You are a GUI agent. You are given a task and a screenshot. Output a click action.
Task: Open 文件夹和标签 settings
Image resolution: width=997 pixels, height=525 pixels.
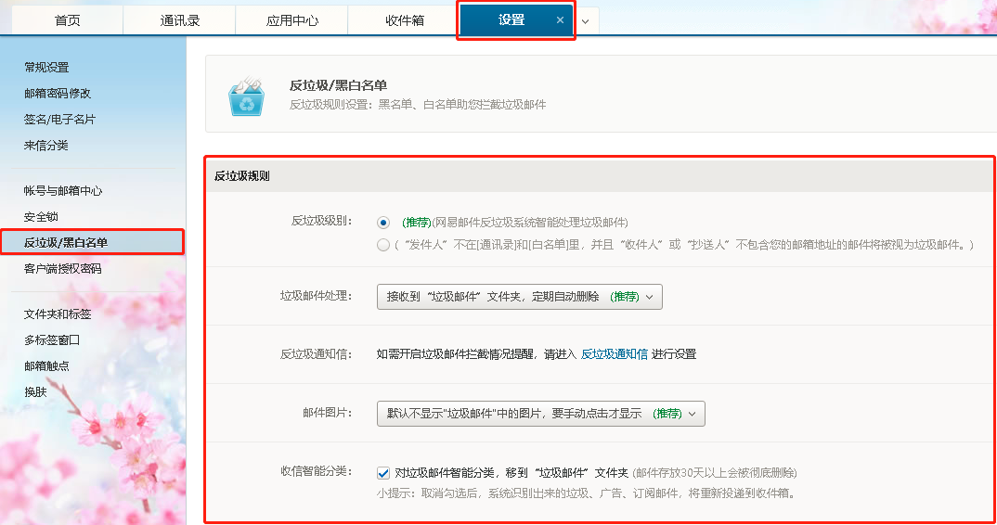[x=58, y=314]
